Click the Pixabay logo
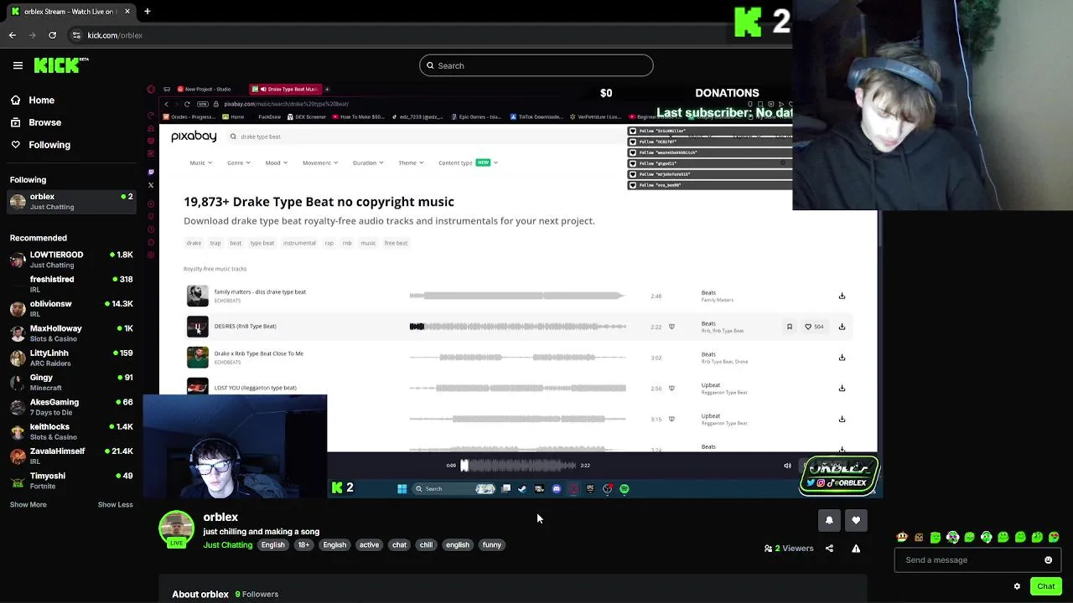1073x603 pixels. pos(194,137)
